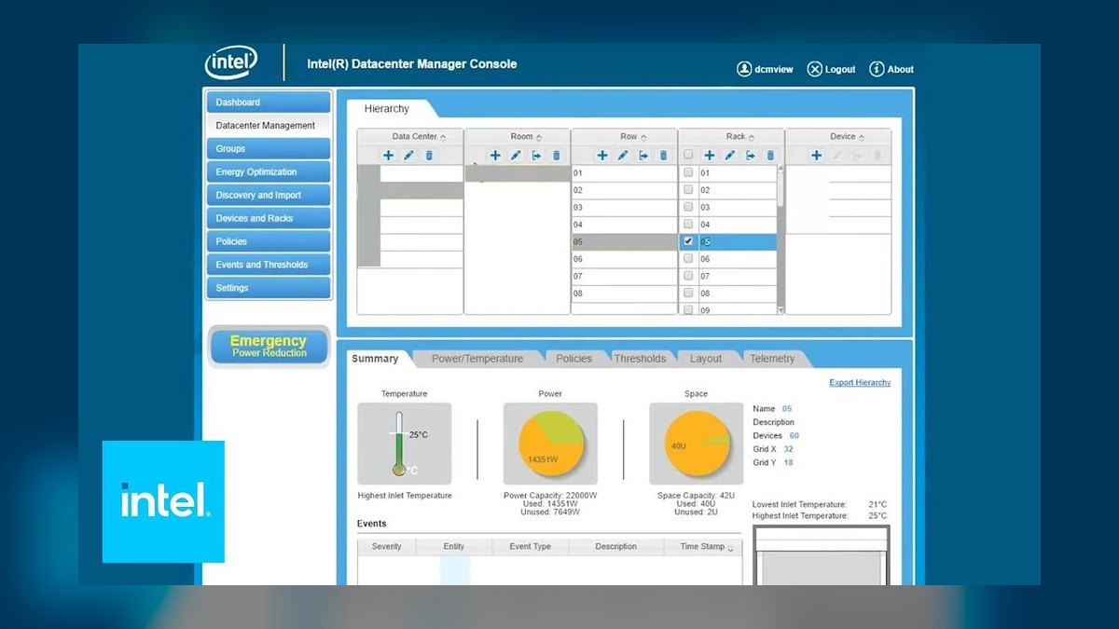Open Discovery and Import in sidebar
This screenshot has height=629, width=1119.
click(x=269, y=196)
